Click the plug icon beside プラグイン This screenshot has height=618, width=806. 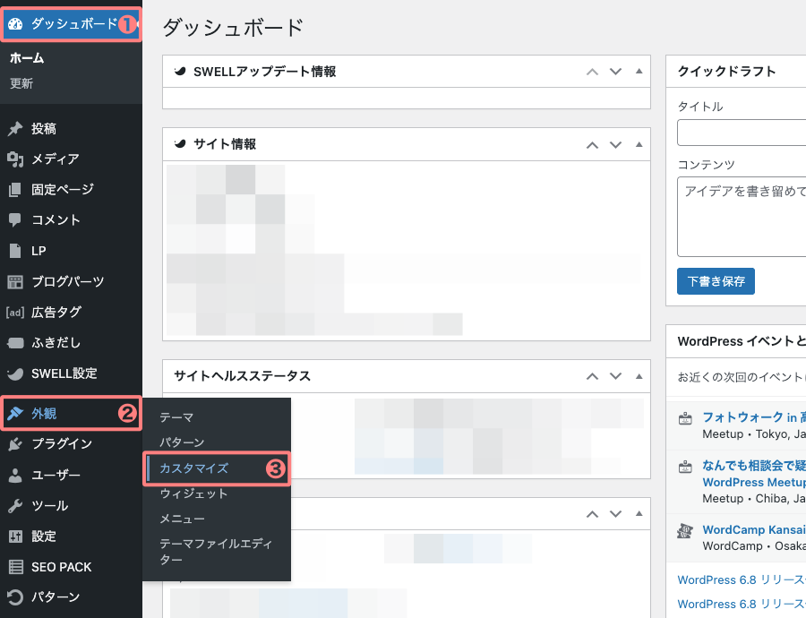click(15, 444)
